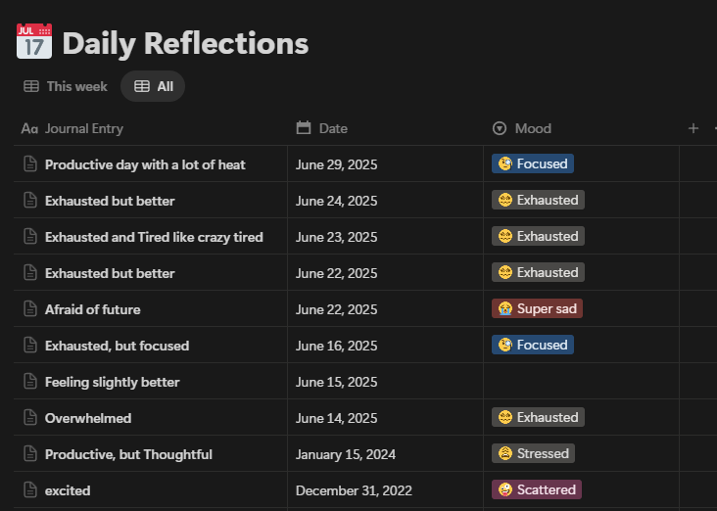
Task: Click the select icon in the Mood header
Action: click(500, 128)
